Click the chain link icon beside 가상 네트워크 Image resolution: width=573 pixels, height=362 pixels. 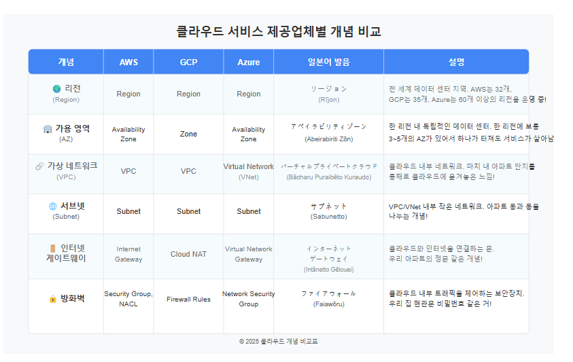point(39,166)
